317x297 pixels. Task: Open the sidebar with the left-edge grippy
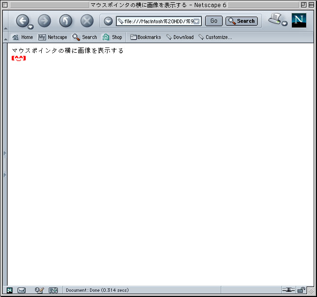point(5,164)
